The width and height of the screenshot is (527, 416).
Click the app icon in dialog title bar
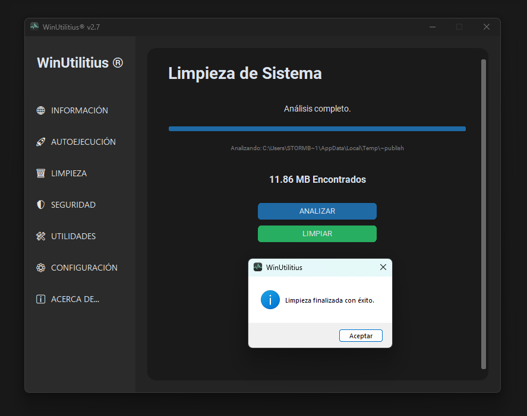coord(258,267)
